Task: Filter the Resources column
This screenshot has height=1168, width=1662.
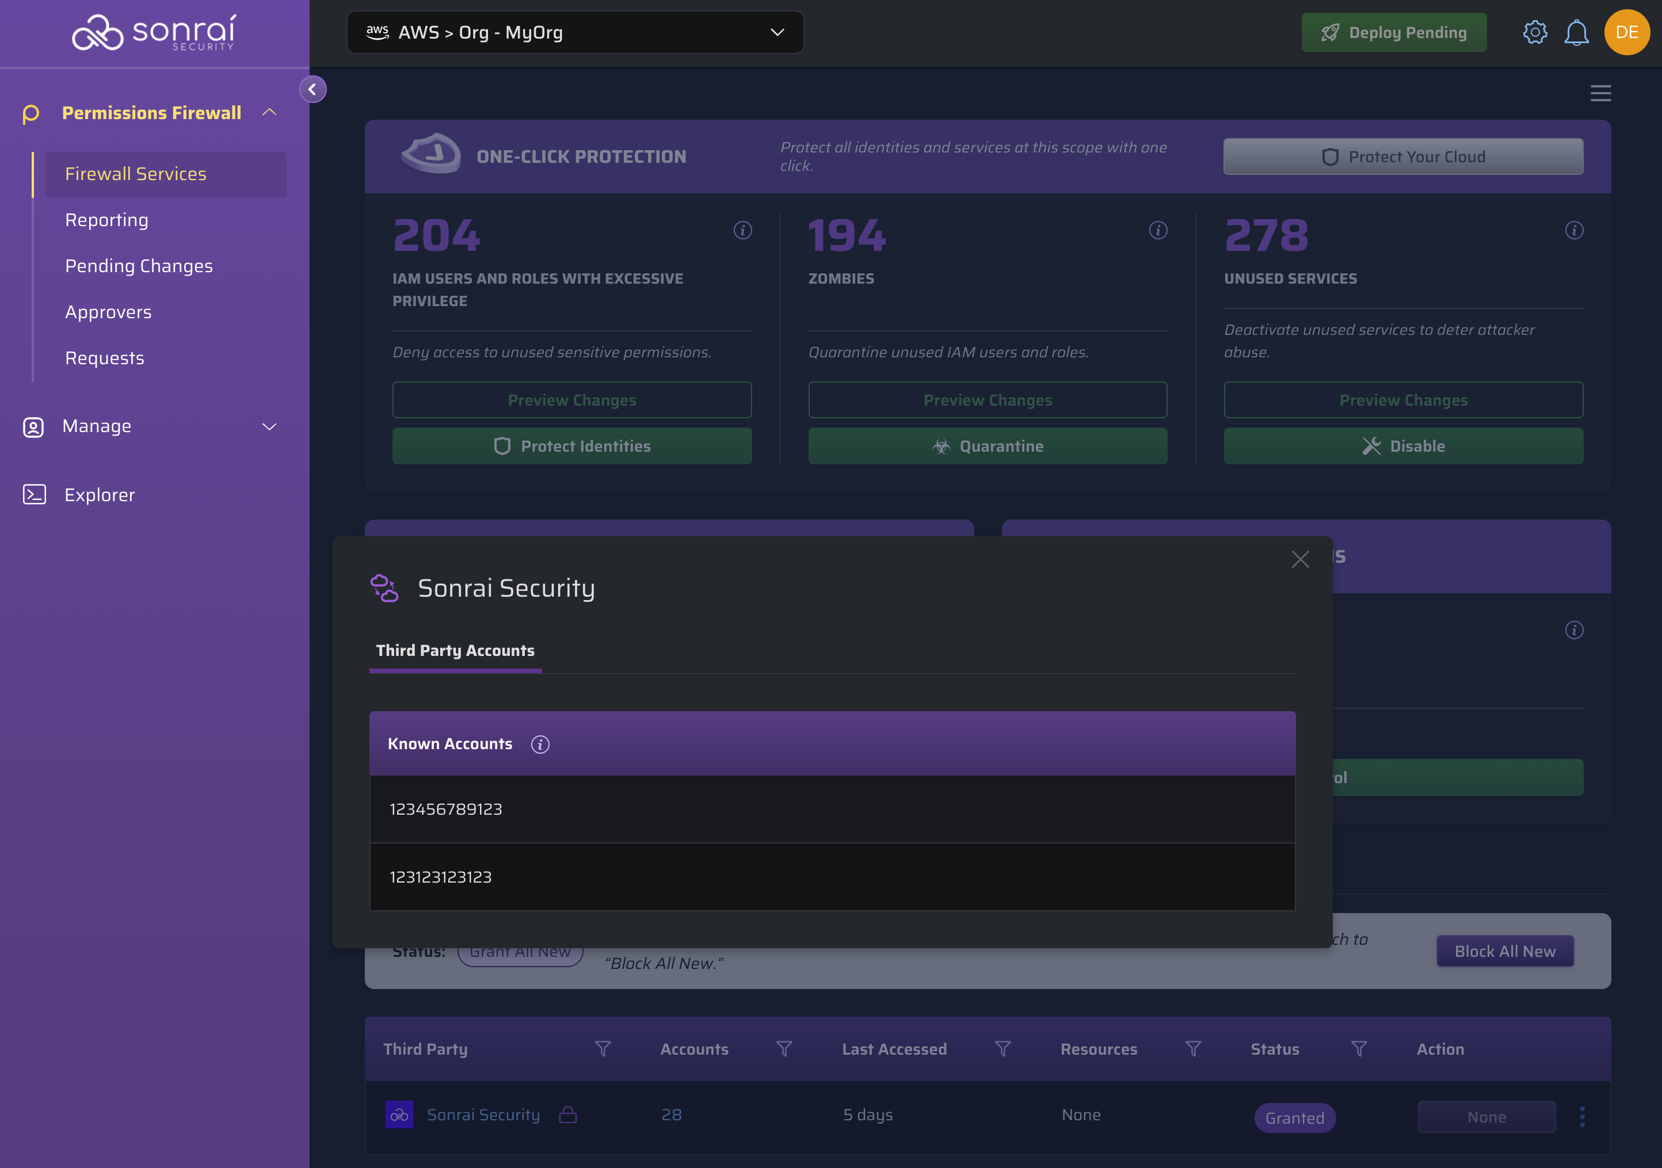Action: pyautogui.click(x=1193, y=1048)
